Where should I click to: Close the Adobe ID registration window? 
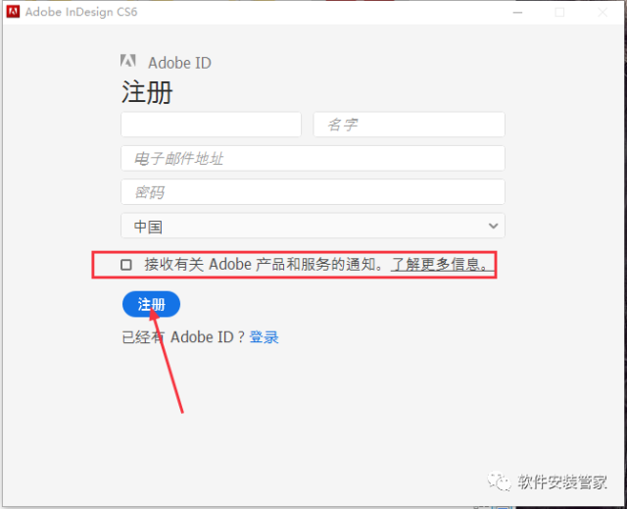[x=604, y=12]
